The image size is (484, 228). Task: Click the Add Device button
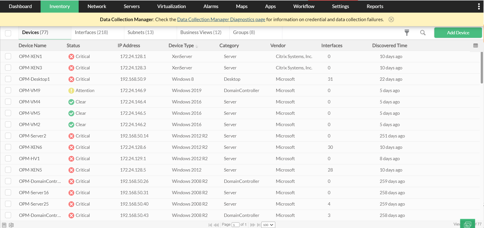point(458,33)
